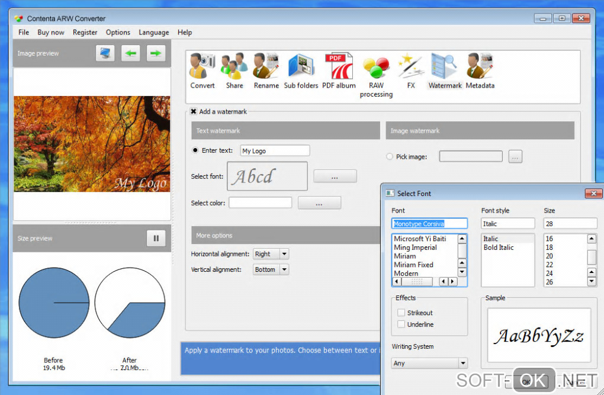Enable the Strikeout effect checkbox
604x395 pixels.
(x=401, y=313)
